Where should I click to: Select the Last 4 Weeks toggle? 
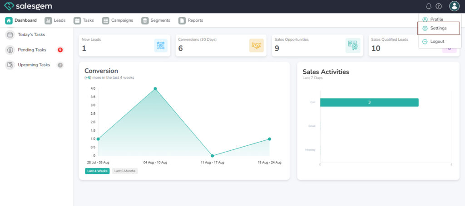click(x=97, y=171)
